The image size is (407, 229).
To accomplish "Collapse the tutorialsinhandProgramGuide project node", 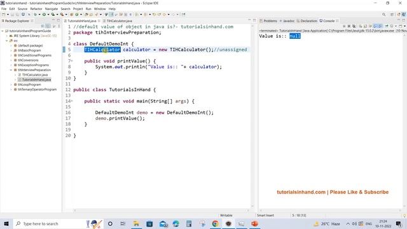I will click(x=3, y=31).
